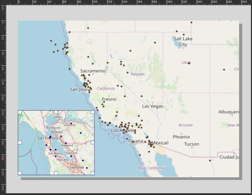Click the Albuquerque label on main map
Image resolution: width=252 pixels, height=195 pixels.
229,112
